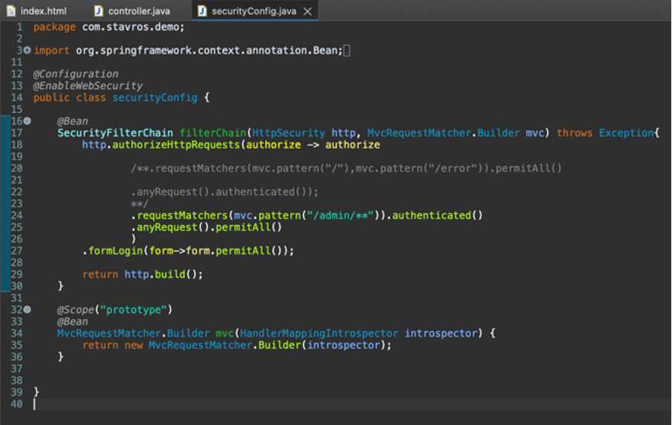
Task: Collapse the filterChain method at line 16
Action: (x=28, y=121)
